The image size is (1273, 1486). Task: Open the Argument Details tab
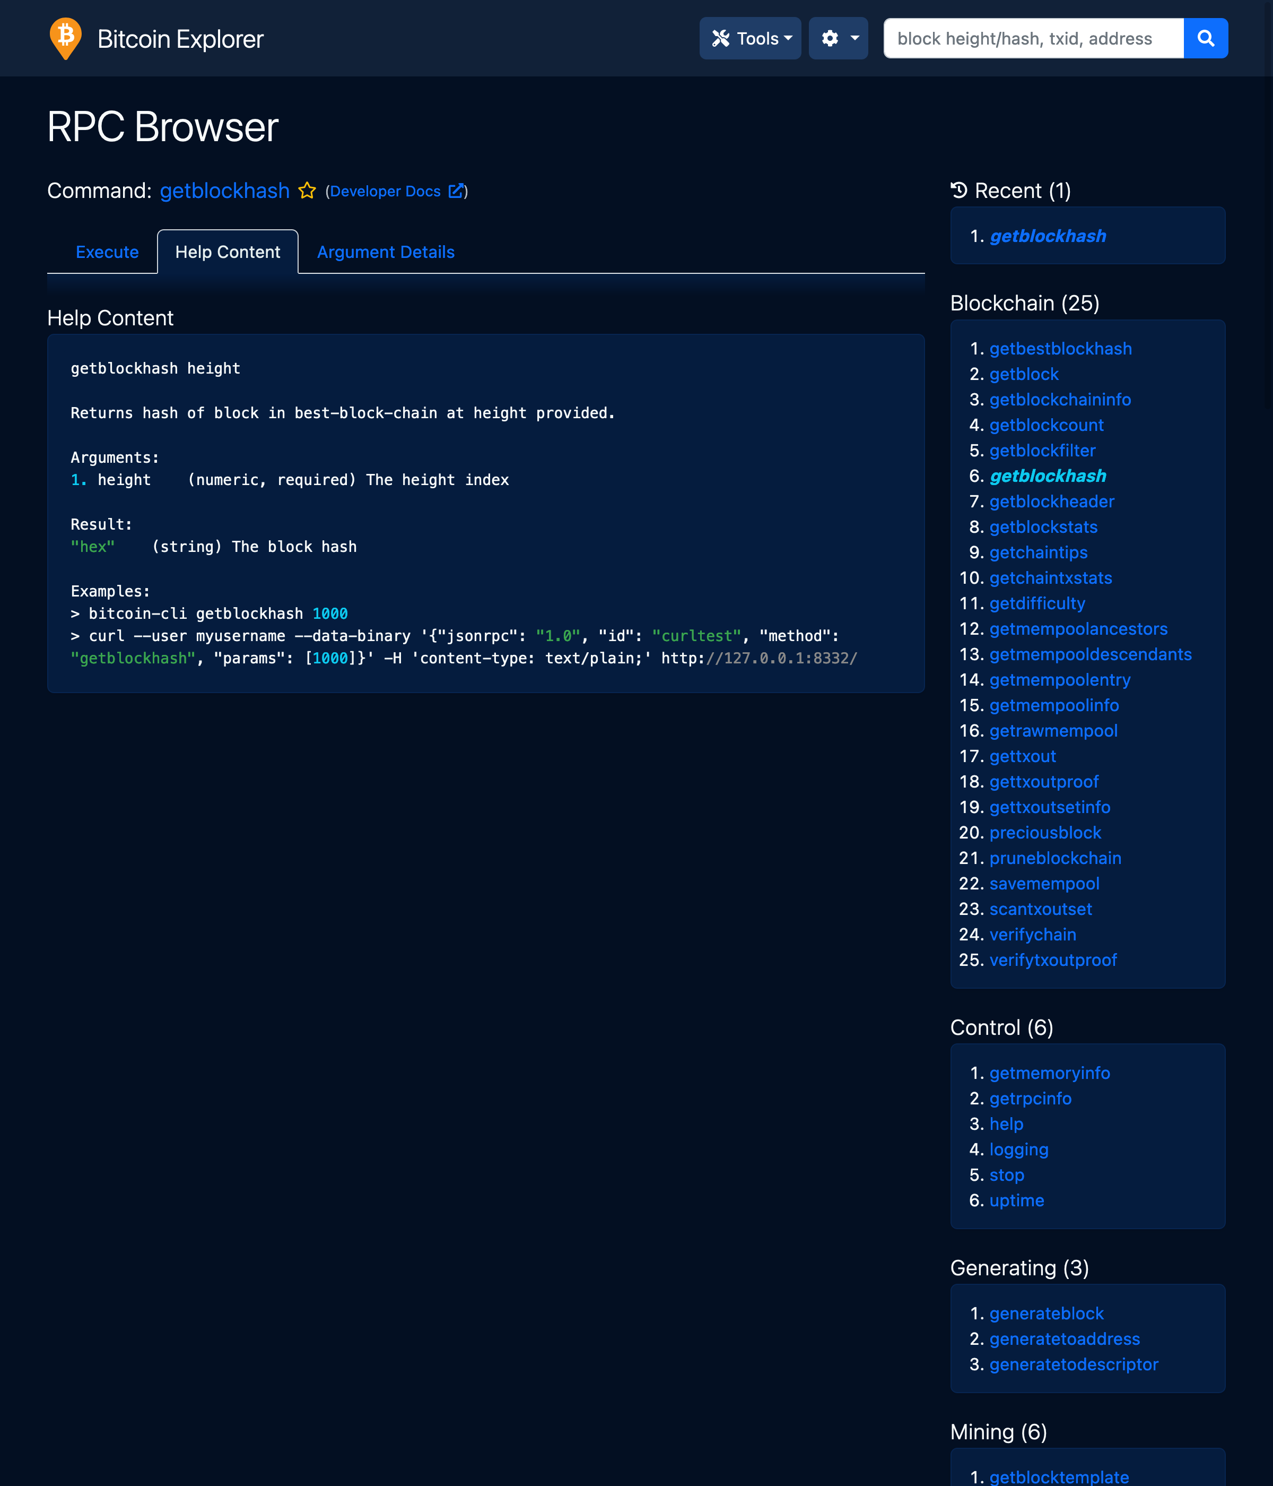[x=386, y=252]
